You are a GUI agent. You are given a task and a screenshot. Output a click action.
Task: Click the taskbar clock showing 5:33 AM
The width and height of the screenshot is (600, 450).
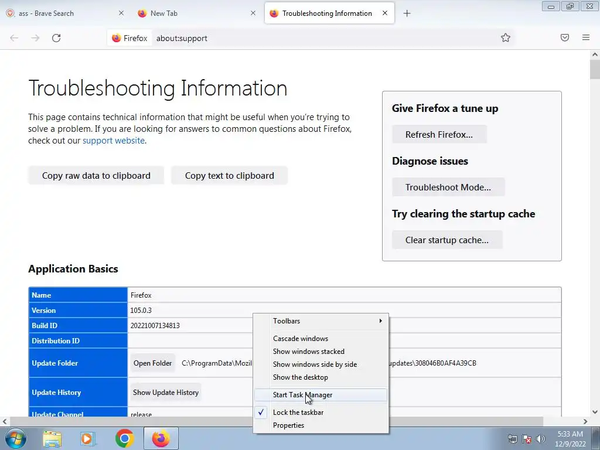570,439
